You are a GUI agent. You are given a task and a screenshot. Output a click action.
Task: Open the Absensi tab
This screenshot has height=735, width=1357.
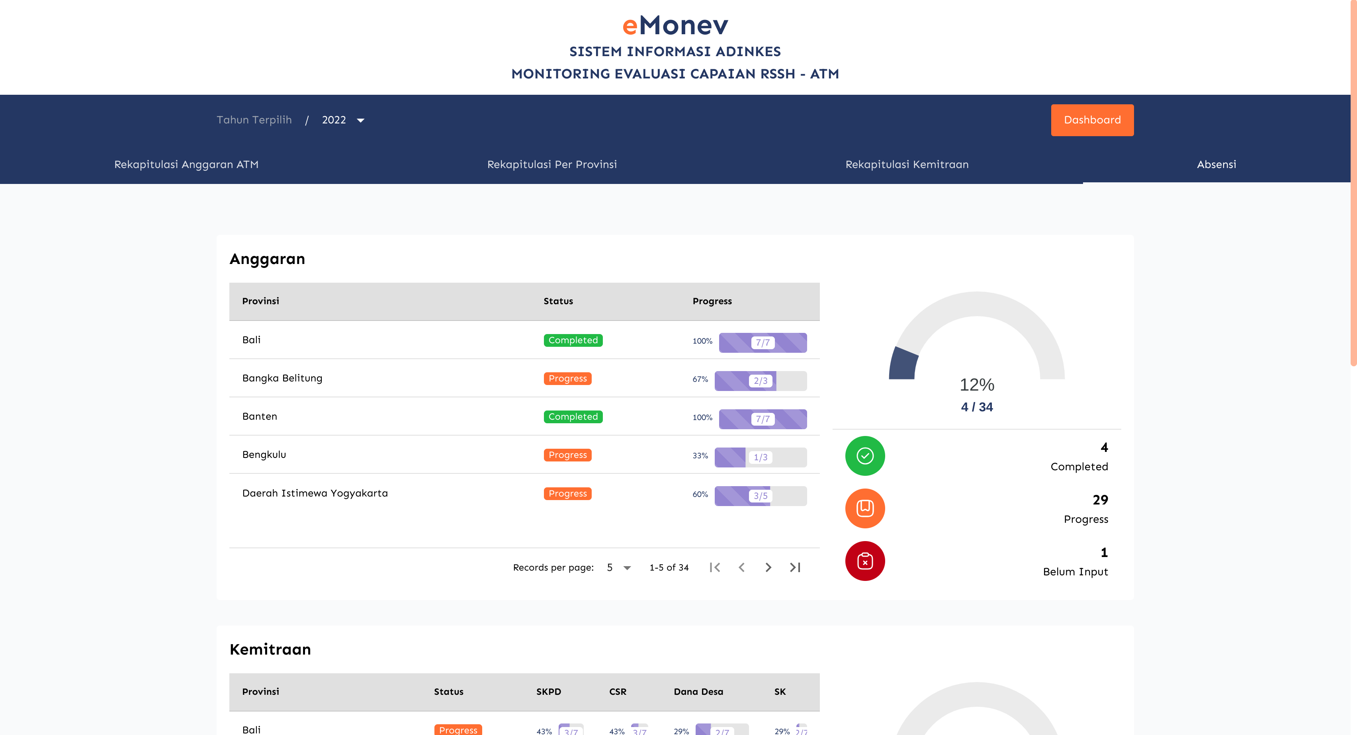tap(1216, 164)
